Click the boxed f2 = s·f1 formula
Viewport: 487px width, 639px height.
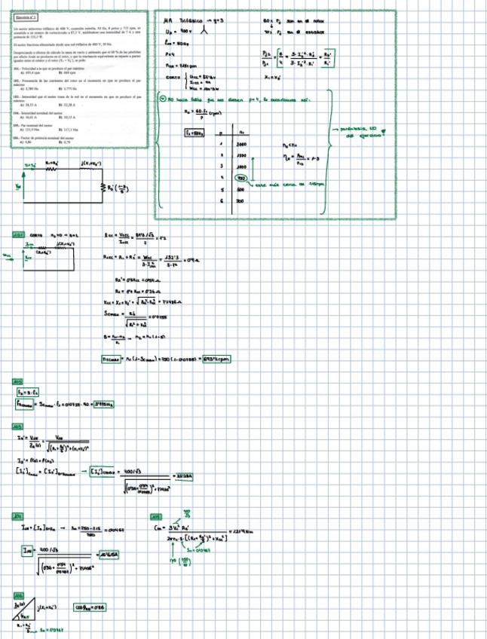pos(23,393)
